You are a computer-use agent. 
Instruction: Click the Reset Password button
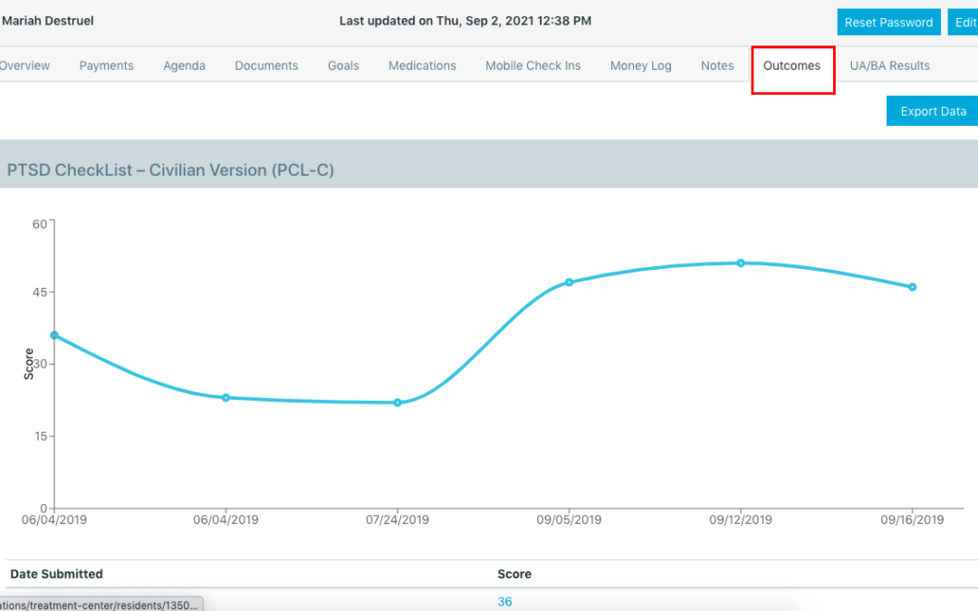(888, 22)
